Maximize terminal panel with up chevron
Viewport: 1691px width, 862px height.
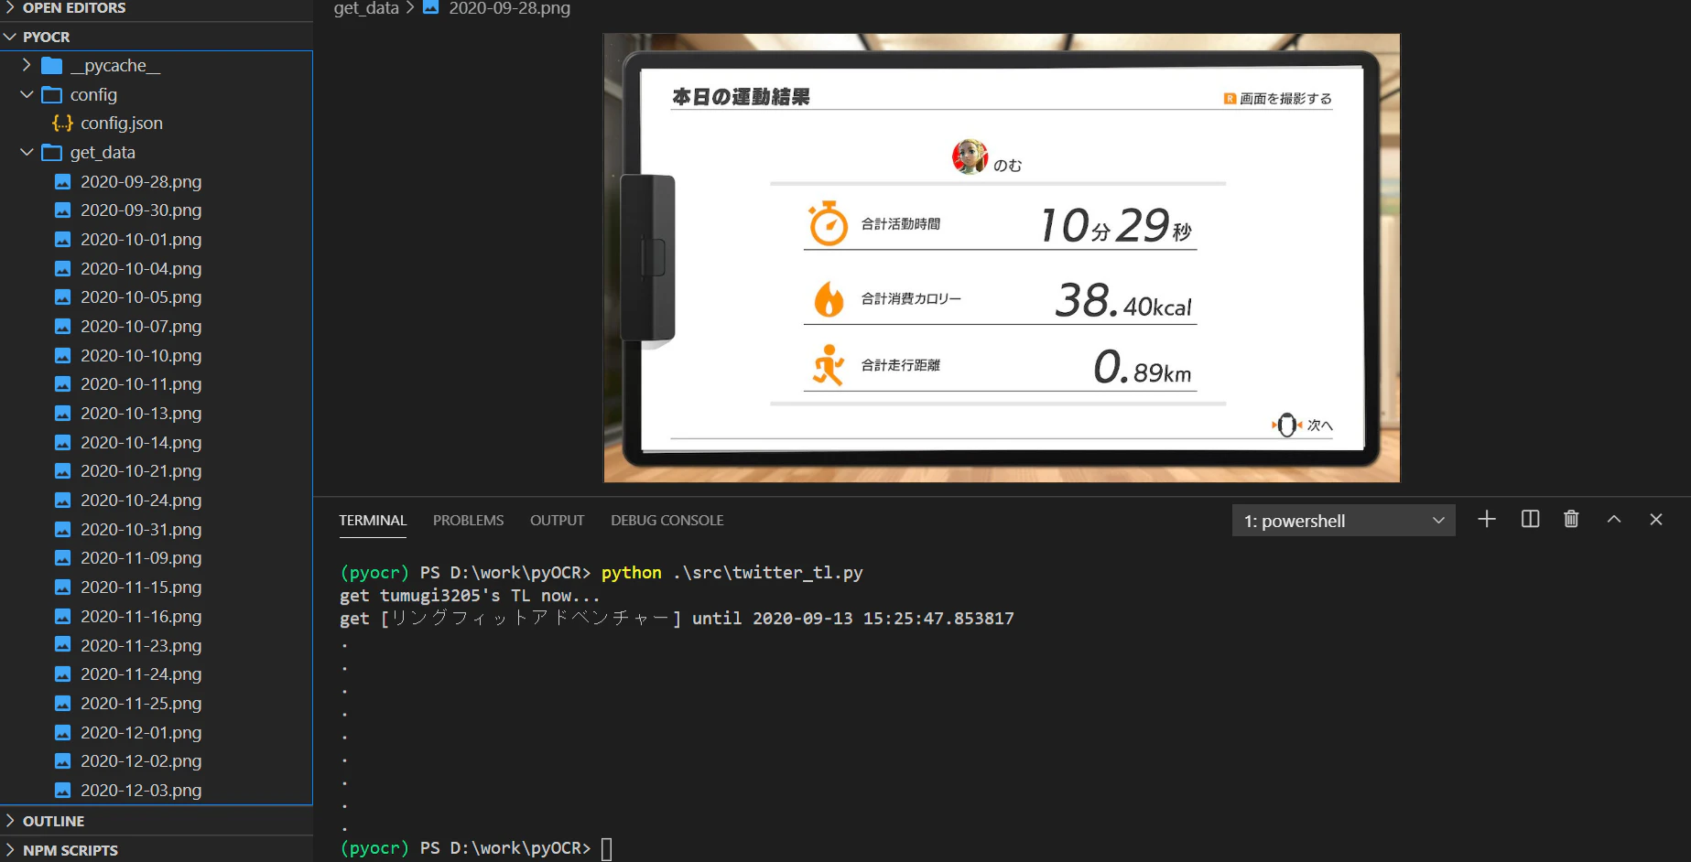pyautogui.click(x=1614, y=520)
